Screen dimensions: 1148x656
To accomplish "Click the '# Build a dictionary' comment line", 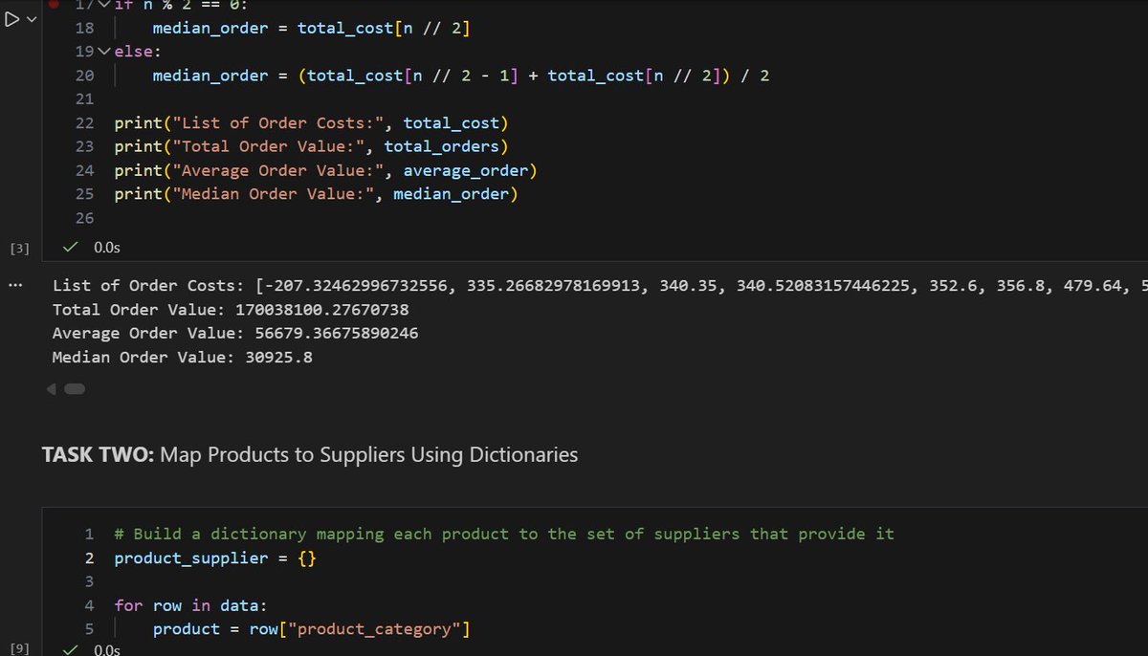I will click(504, 534).
